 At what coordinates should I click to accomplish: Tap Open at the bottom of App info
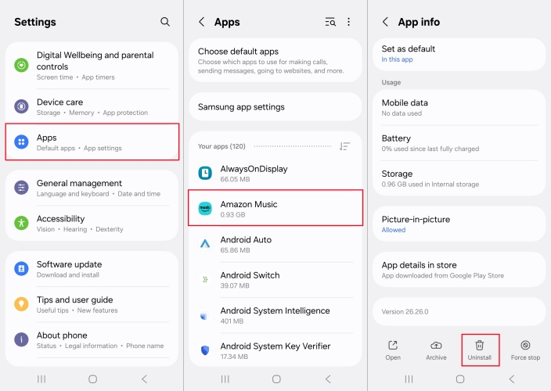click(x=393, y=350)
